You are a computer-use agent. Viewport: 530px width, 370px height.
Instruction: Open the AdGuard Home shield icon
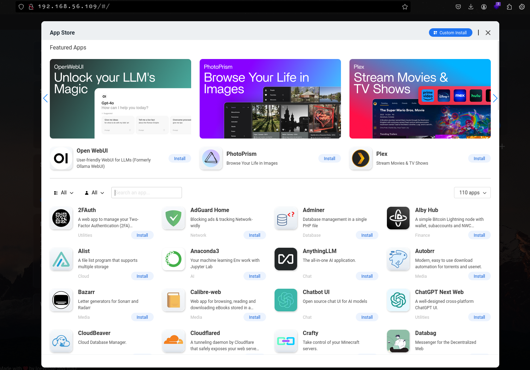coord(173,218)
